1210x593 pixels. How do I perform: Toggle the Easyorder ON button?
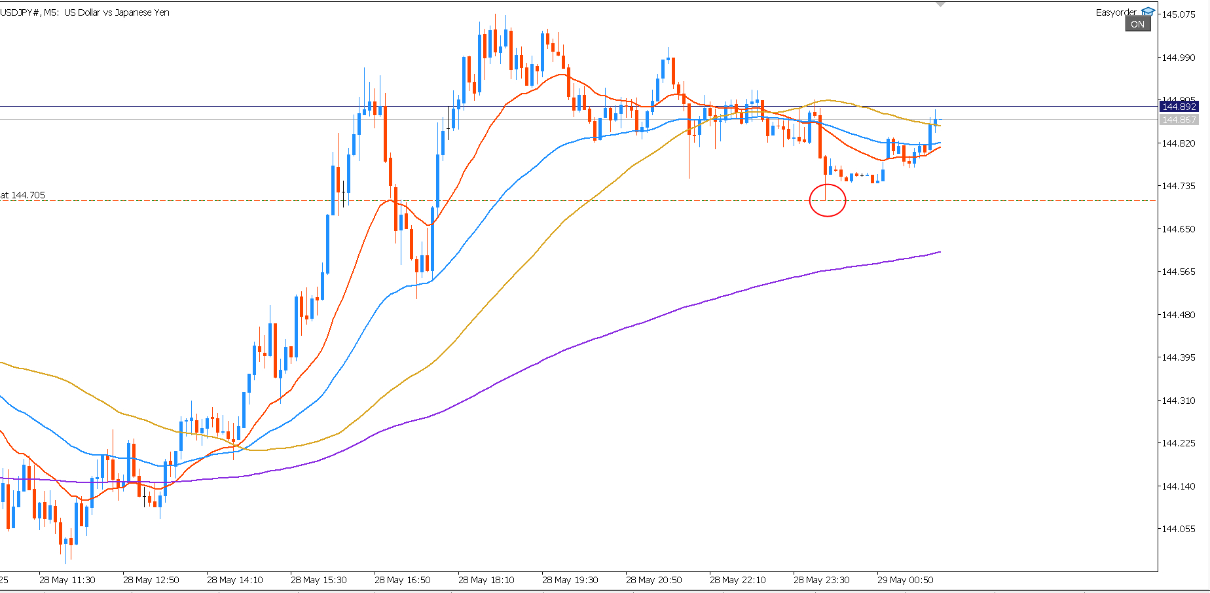point(1138,24)
